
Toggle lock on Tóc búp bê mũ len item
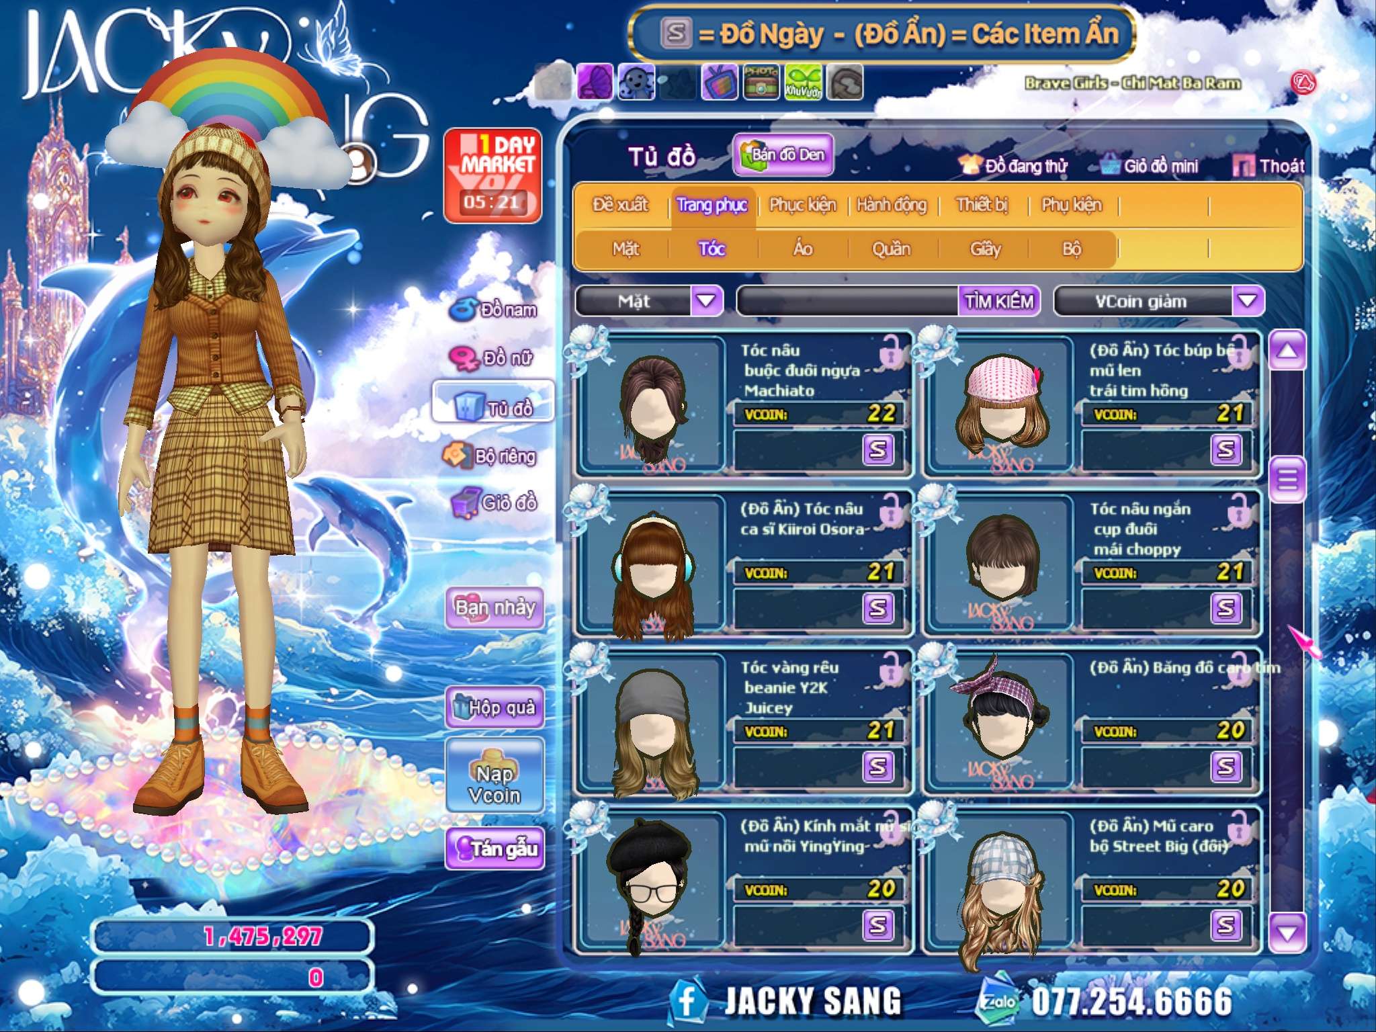1240,351
